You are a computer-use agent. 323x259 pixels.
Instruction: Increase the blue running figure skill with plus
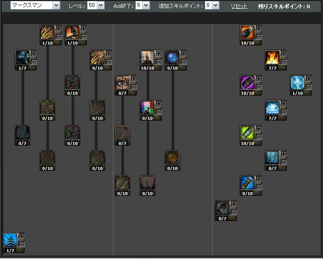pyautogui.click(x=33, y=54)
